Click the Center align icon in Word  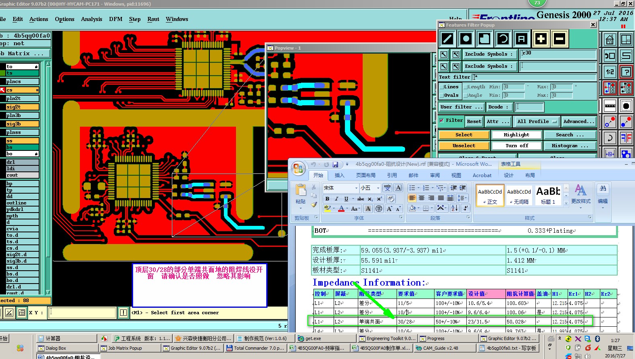422,198
